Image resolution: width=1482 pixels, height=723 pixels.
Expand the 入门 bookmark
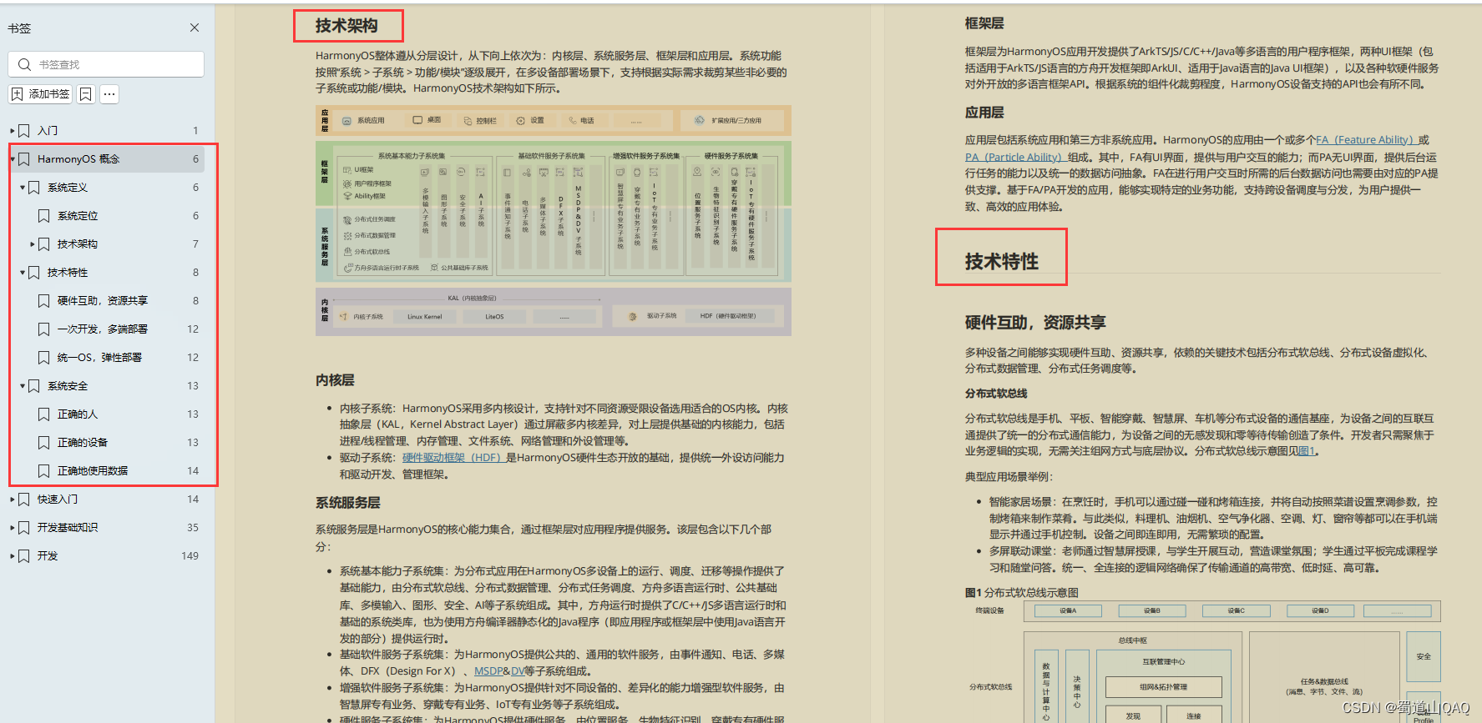[x=13, y=131]
